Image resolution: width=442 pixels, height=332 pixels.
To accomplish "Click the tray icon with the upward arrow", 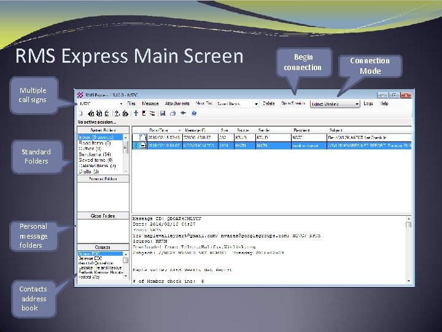I will click(x=117, y=114).
